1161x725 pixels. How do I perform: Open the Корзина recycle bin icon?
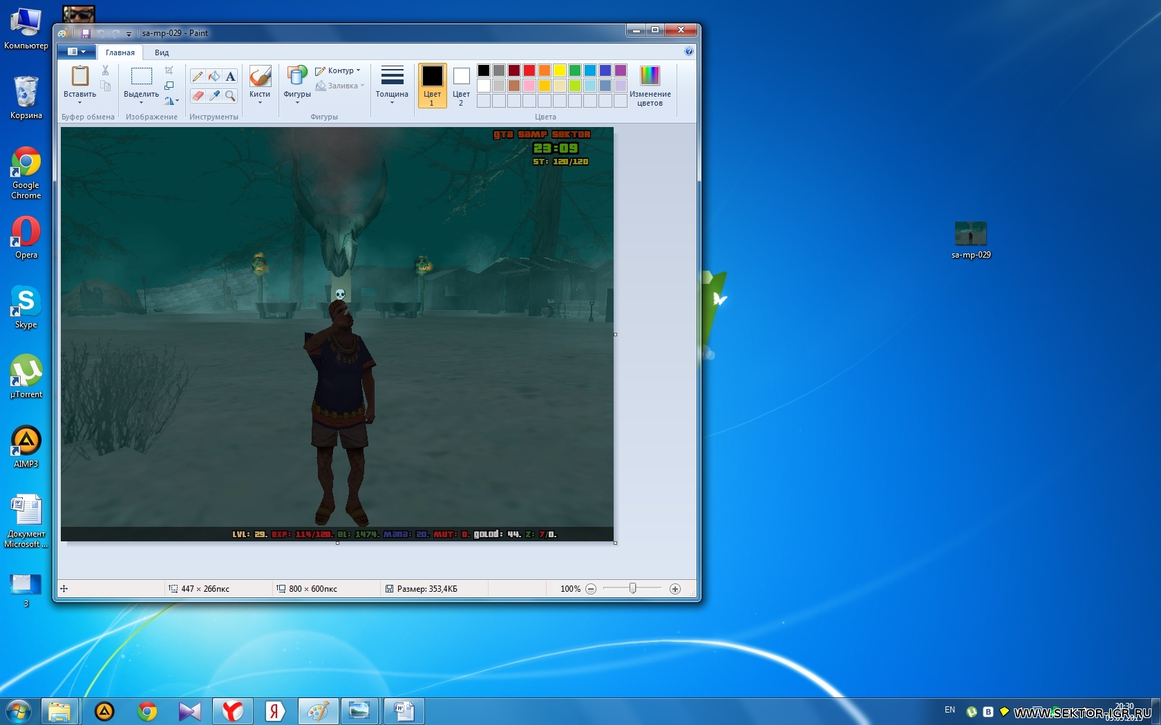[x=26, y=97]
